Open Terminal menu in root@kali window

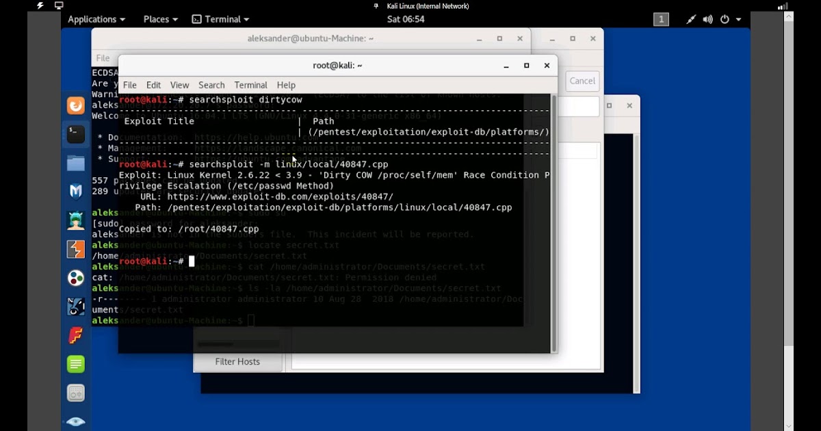pos(250,85)
